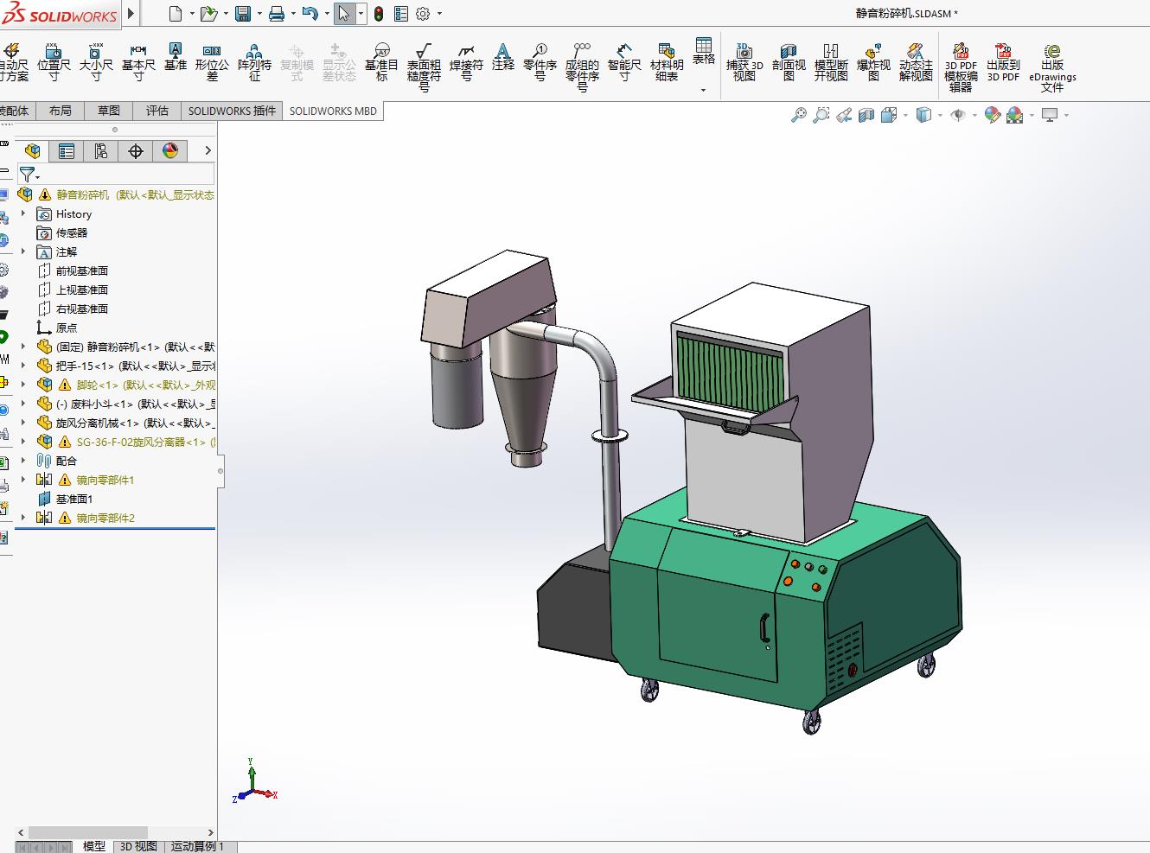
Task: Click the 材料明细表 bill of materials tool
Action: (x=667, y=62)
